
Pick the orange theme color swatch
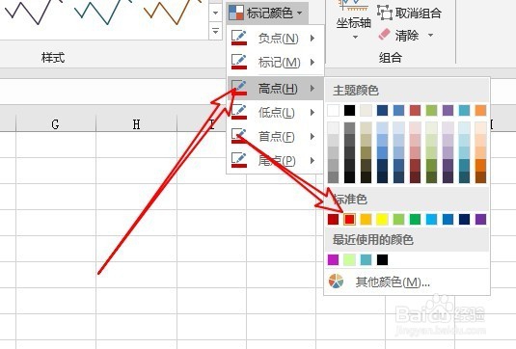click(x=480, y=110)
